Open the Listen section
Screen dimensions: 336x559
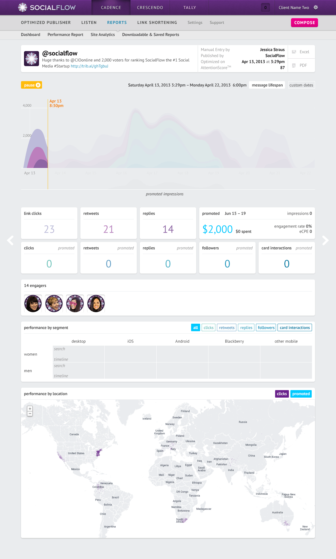click(89, 23)
